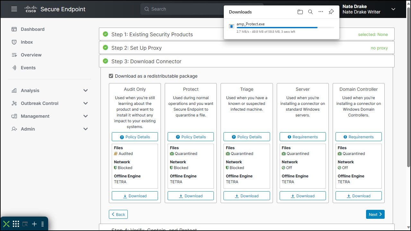Screen dimensions: 411x231
Task: View Policy Details for Audit Only
Action: coord(135,137)
